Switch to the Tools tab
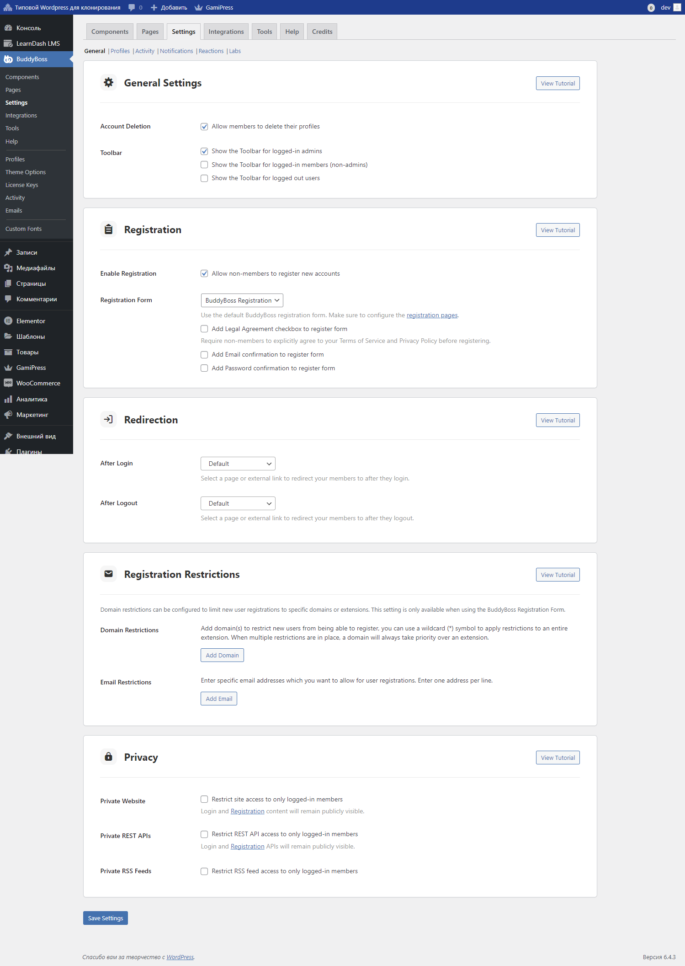 click(x=264, y=32)
